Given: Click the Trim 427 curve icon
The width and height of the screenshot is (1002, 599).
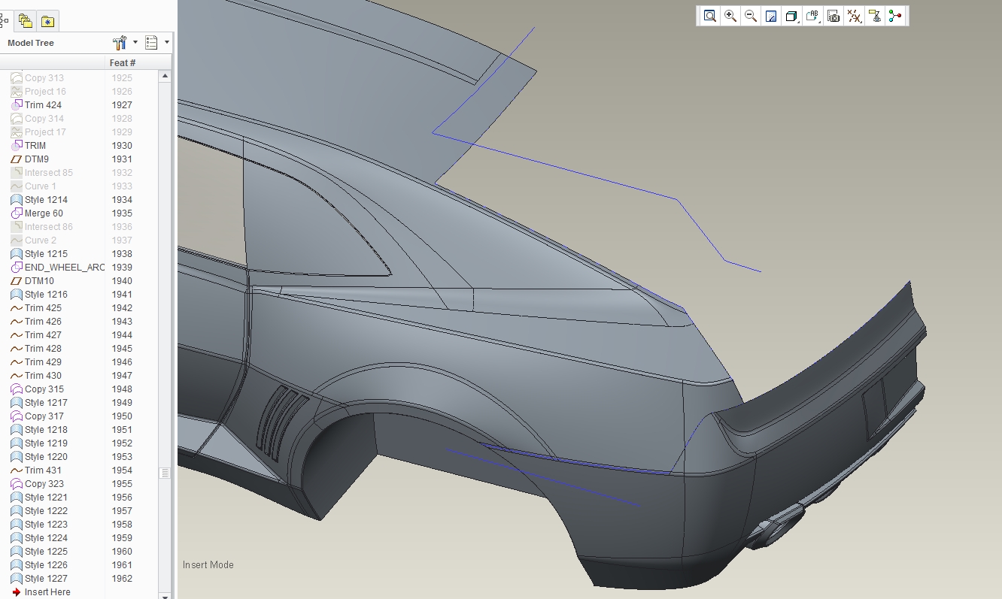Looking at the screenshot, I should 17,335.
